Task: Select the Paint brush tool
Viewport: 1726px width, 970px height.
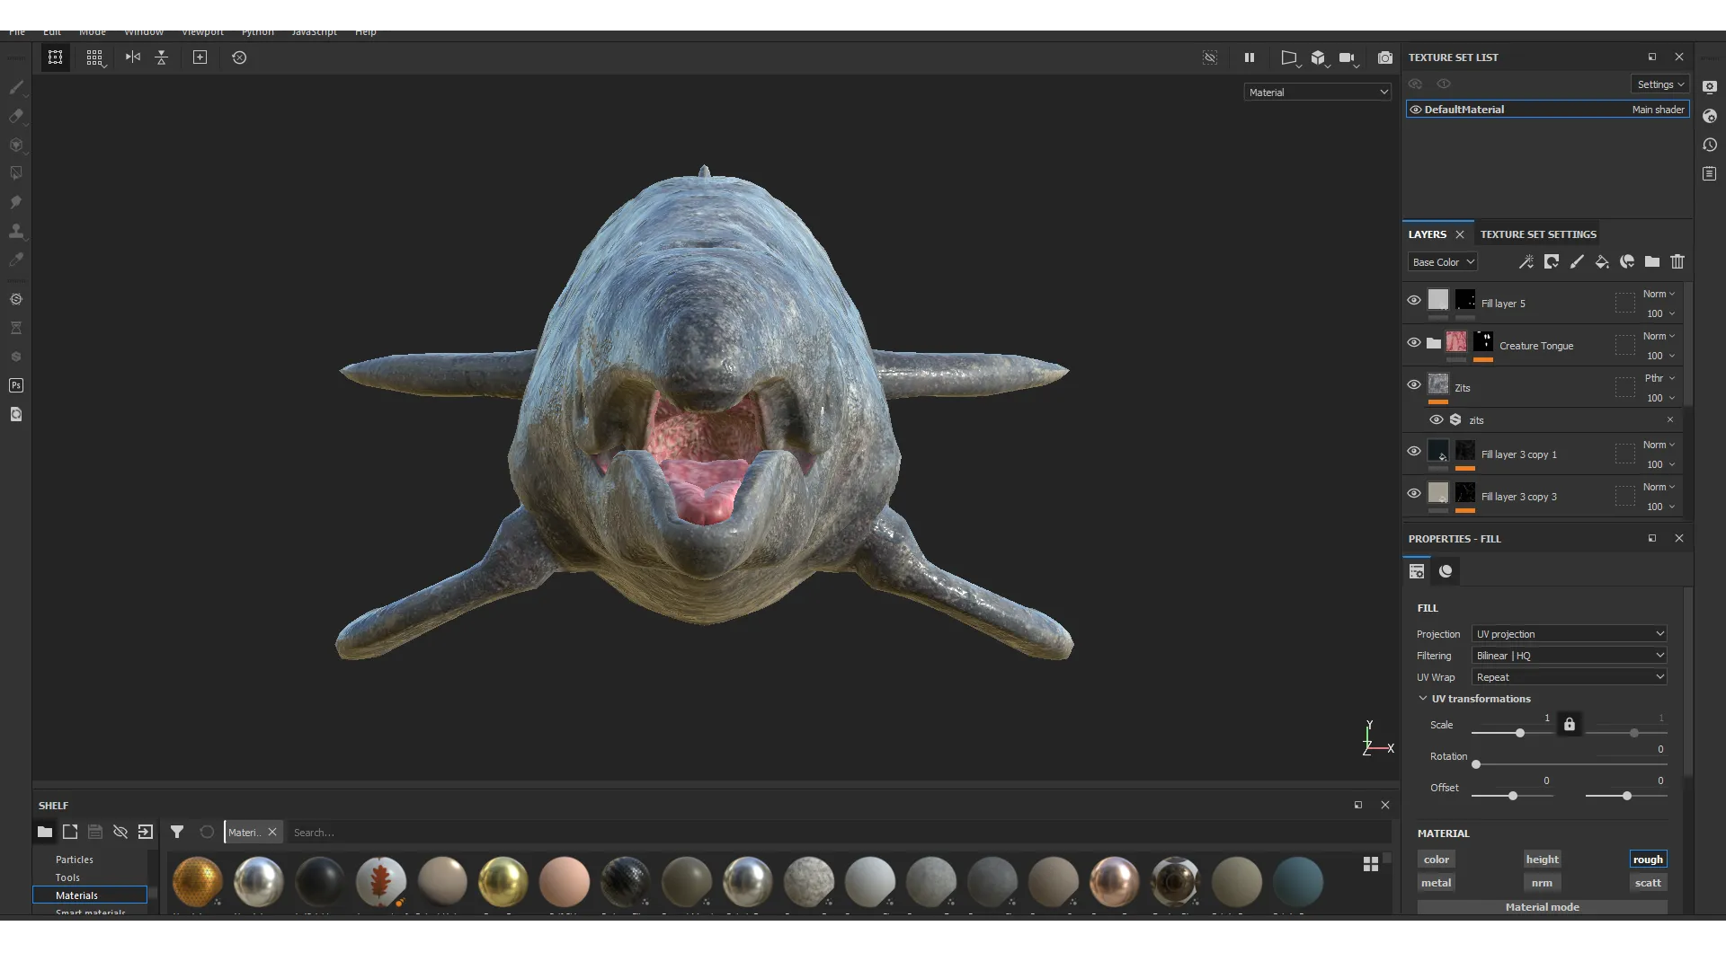Action: tap(16, 87)
